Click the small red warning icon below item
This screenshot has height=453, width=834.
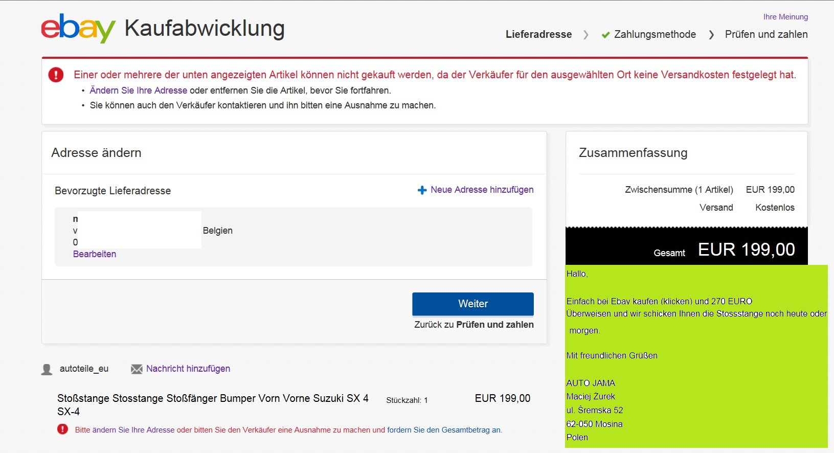62,429
